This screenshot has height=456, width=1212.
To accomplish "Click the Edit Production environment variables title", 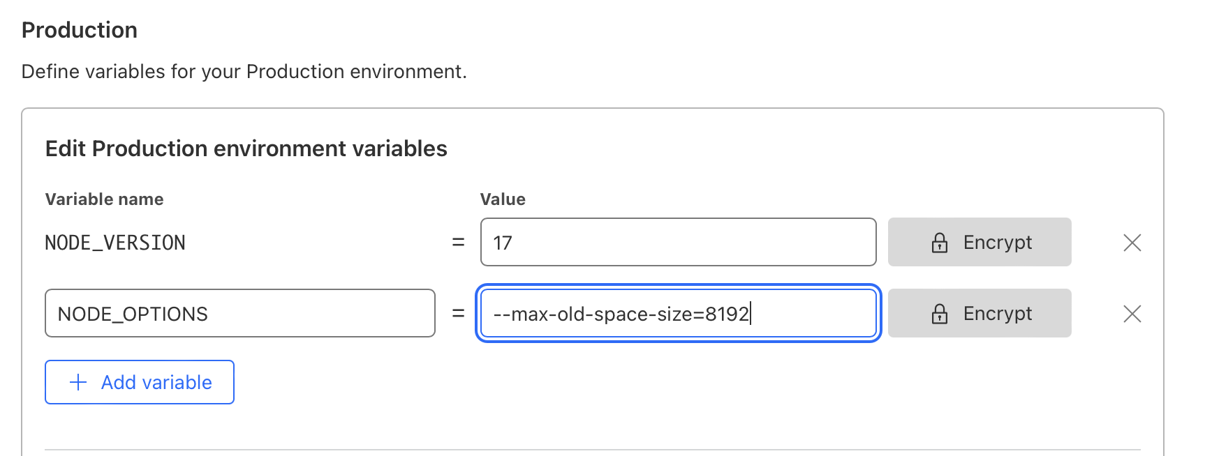I will 246,149.
